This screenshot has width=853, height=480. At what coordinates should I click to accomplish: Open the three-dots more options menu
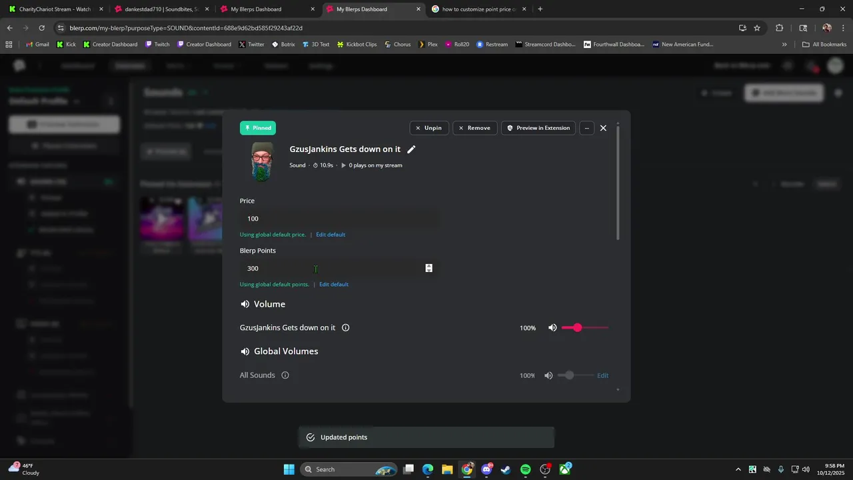586,128
